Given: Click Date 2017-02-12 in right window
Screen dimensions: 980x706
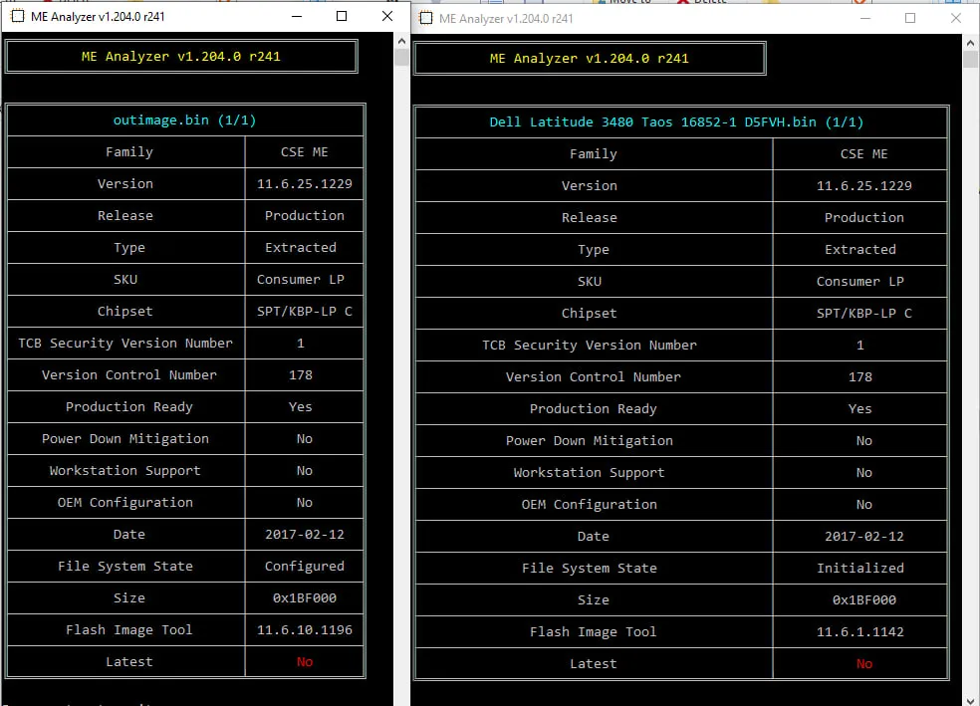Looking at the screenshot, I should (x=863, y=536).
